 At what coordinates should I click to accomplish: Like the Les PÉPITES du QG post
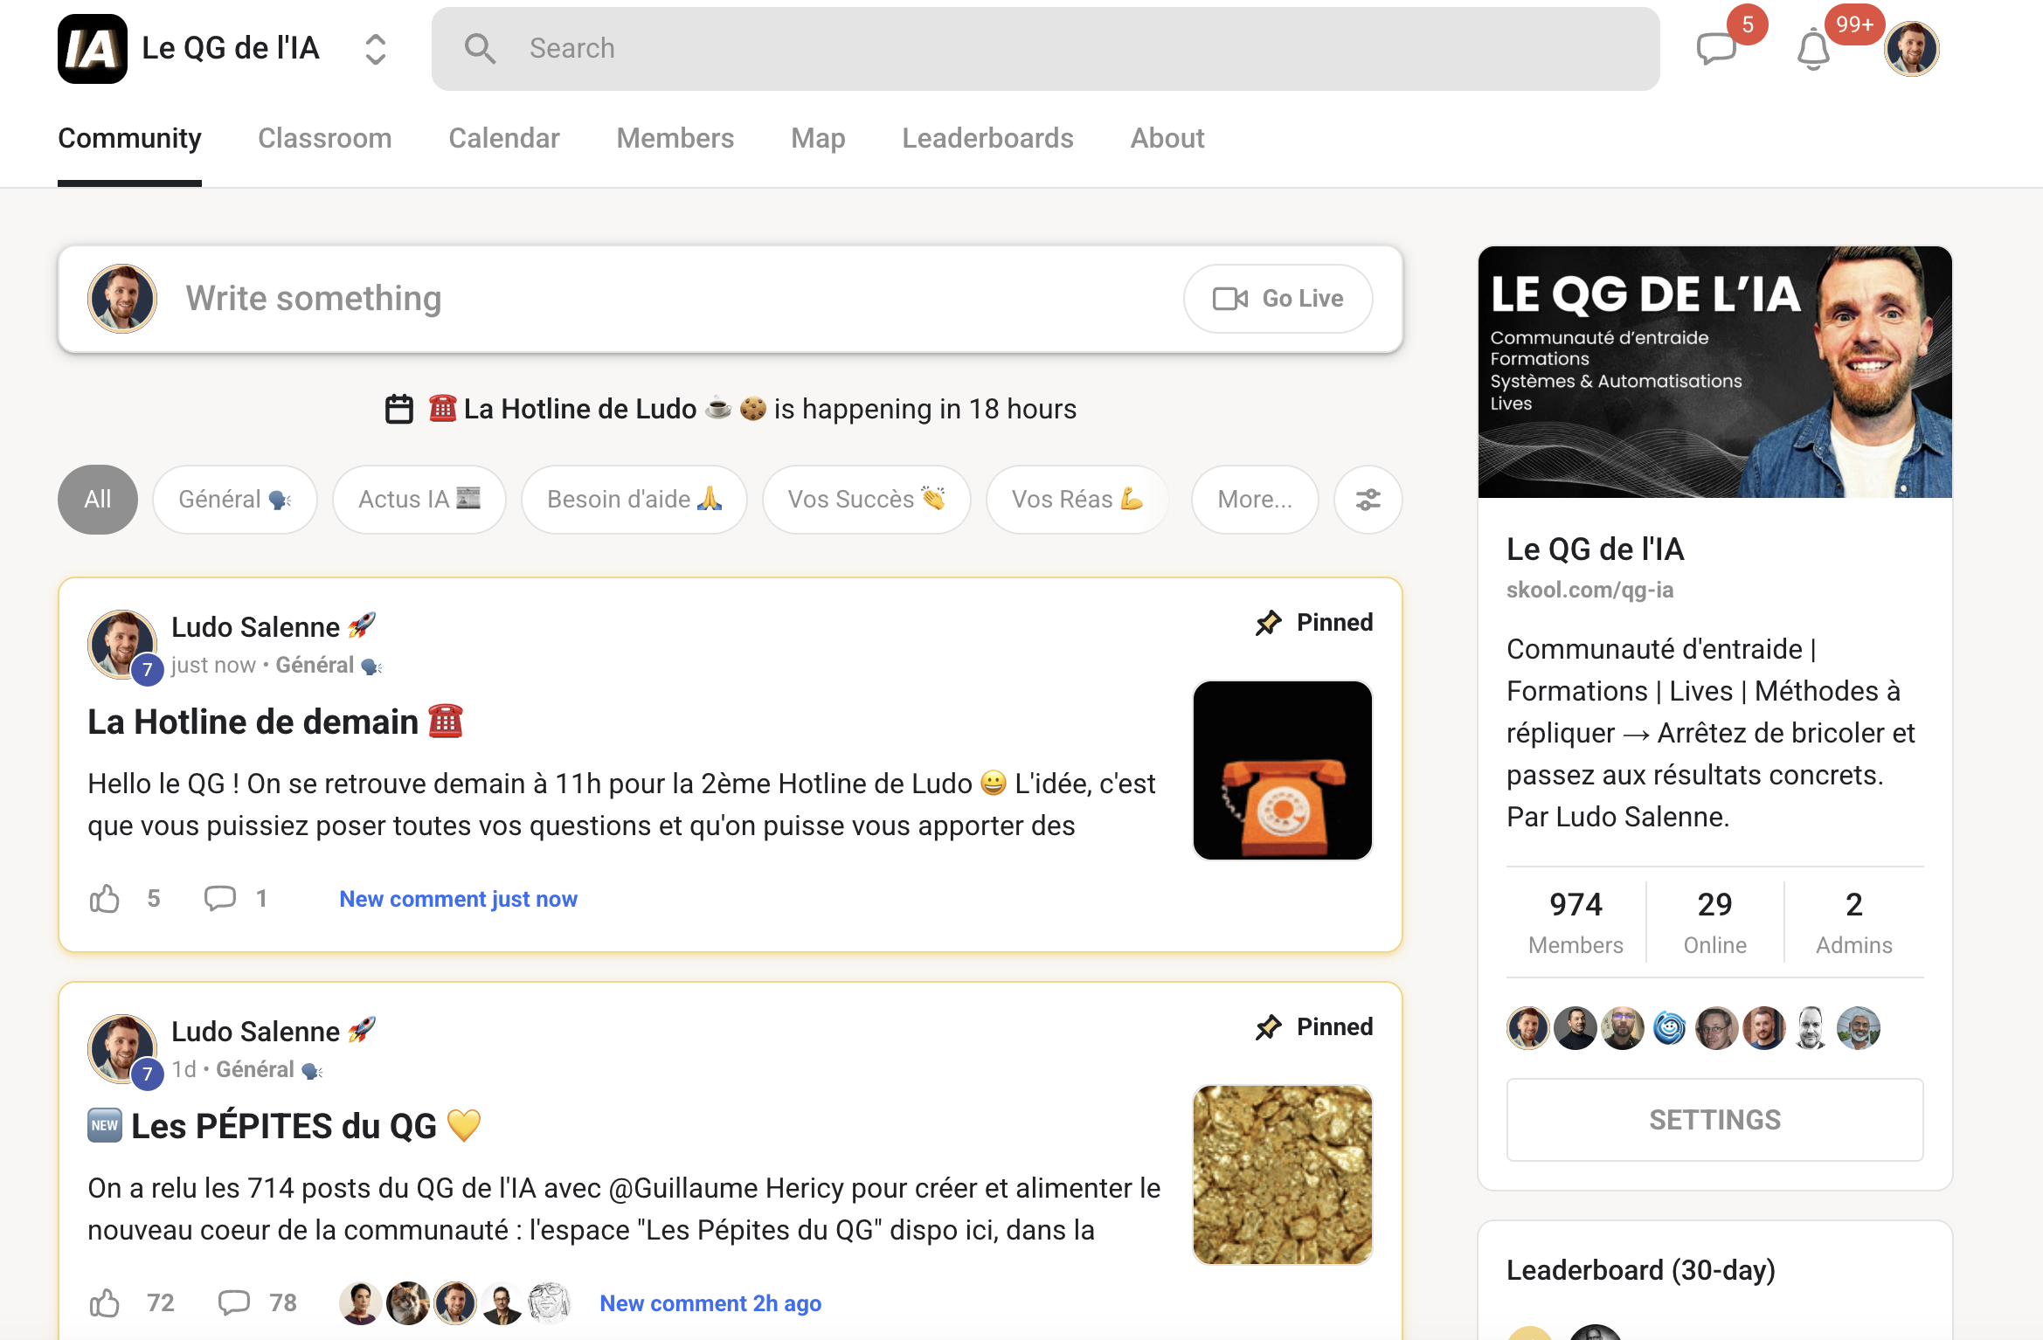(105, 1302)
